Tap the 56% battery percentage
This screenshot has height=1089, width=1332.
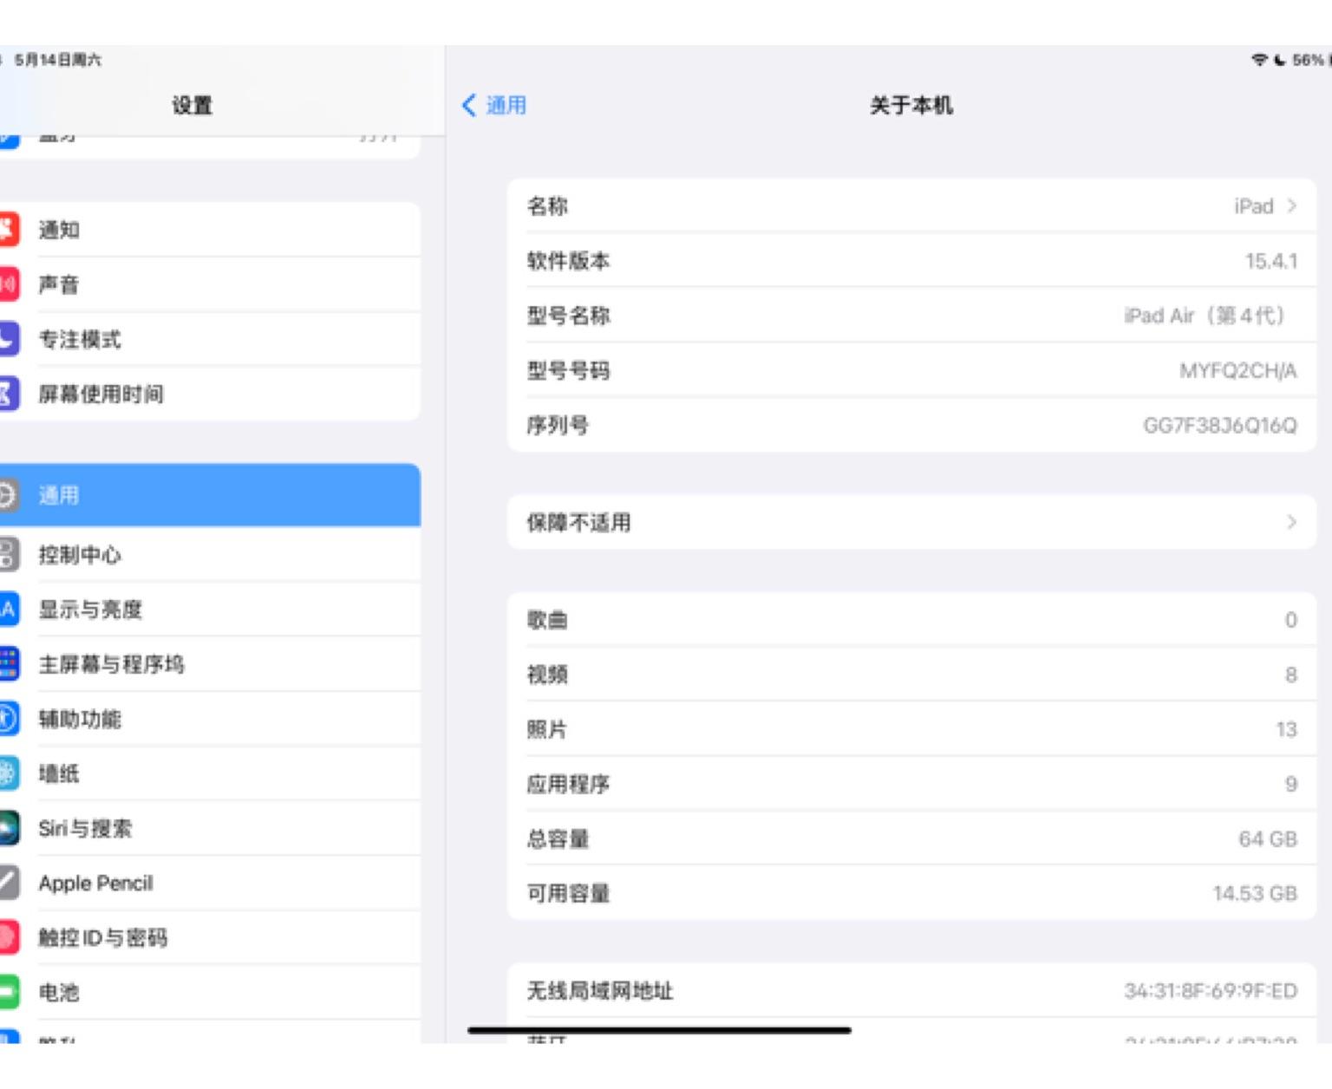(1308, 60)
